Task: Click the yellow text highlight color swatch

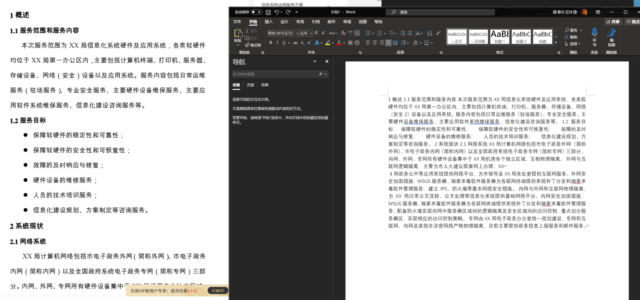Action: coord(328,43)
